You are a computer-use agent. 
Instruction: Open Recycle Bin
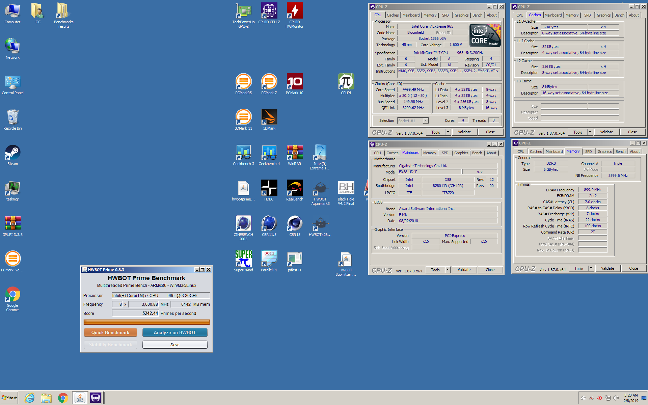[x=12, y=120]
